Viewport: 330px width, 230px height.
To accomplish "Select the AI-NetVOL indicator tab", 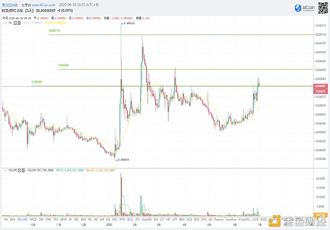I will click(x=244, y=220).
